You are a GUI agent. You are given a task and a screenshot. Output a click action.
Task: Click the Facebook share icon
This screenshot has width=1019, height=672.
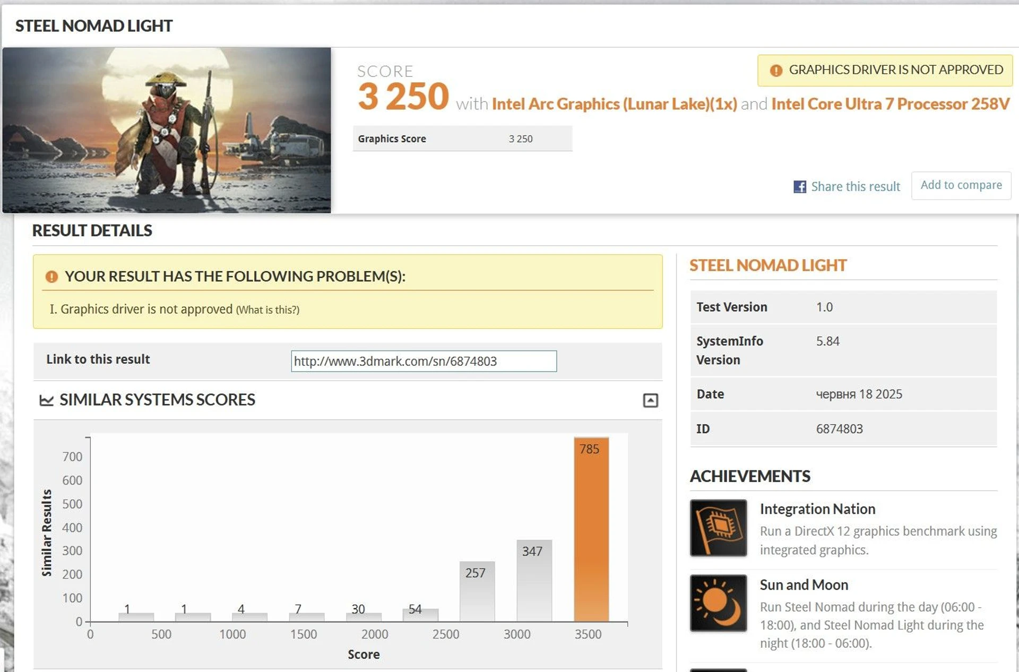[x=799, y=187]
